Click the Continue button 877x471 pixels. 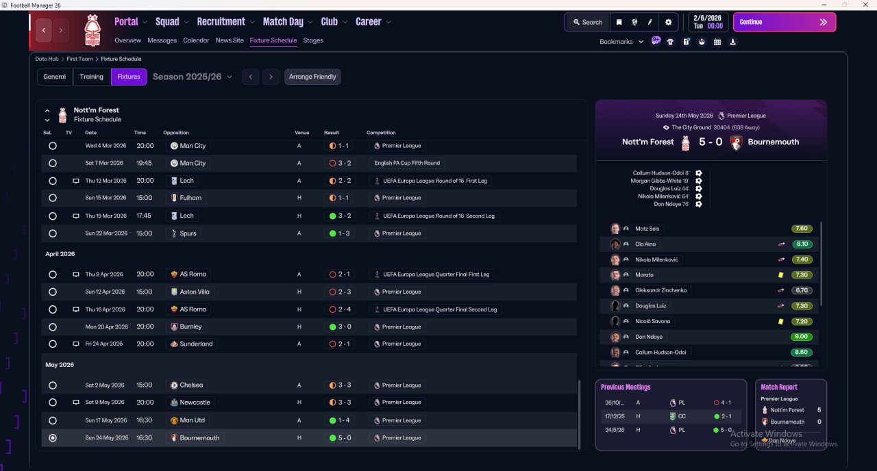point(785,22)
